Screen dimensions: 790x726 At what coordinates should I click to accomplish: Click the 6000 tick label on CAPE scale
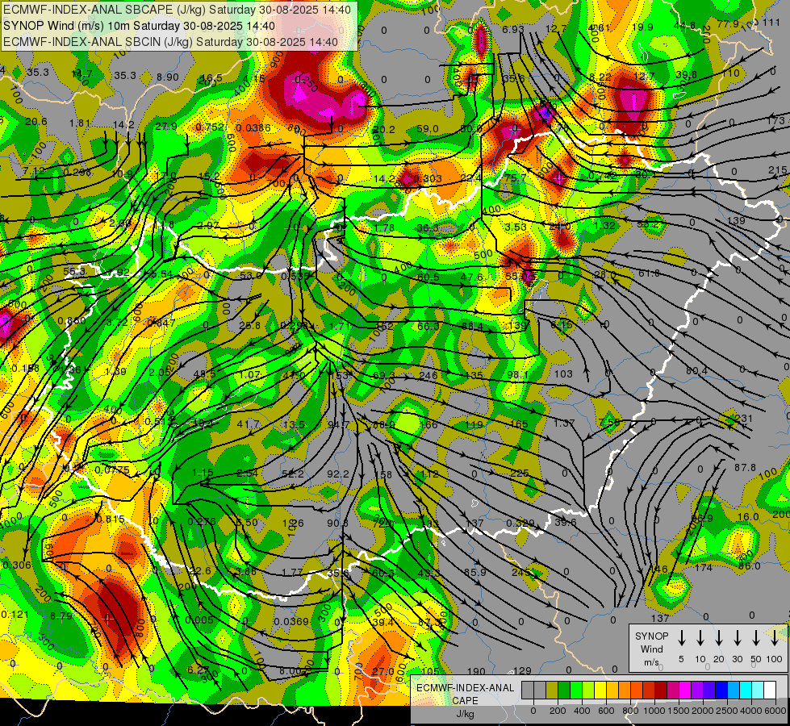pyautogui.click(x=775, y=711)
